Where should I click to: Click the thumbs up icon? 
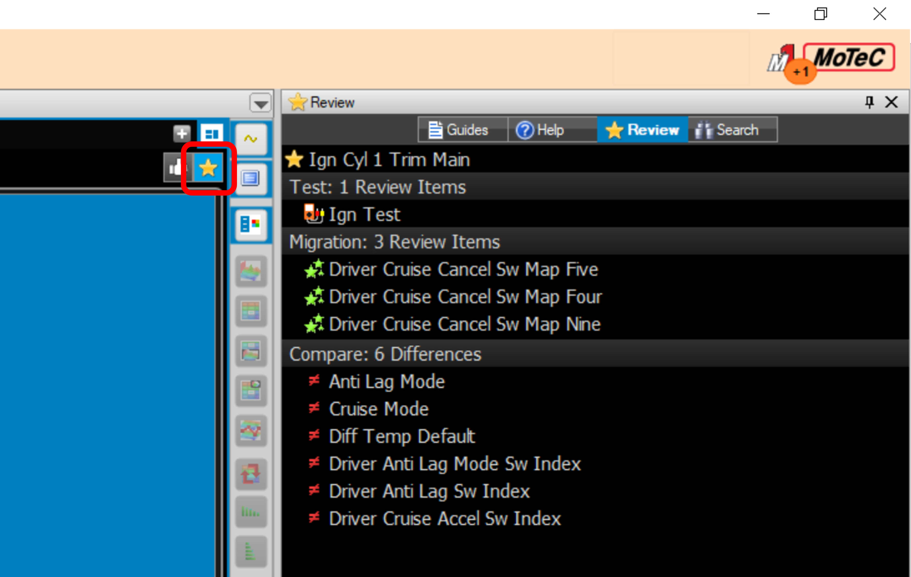point(176,168)
